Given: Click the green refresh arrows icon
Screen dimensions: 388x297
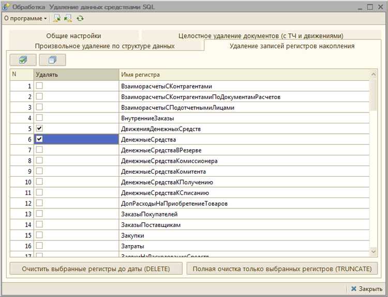Looking at the screenshot, I should pos(80,18).
